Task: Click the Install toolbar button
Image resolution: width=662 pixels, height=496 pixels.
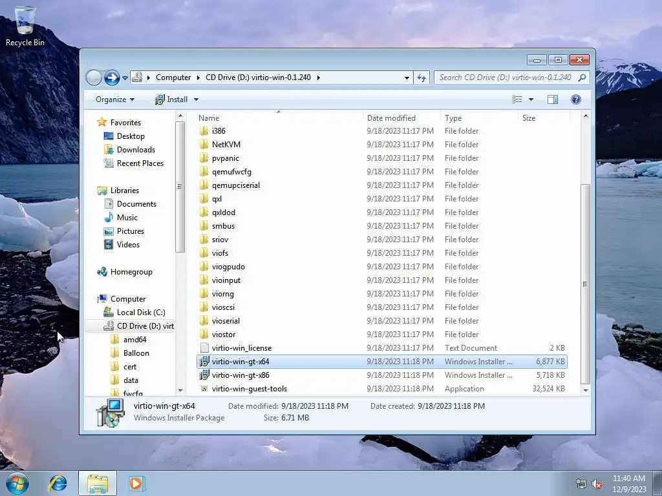Action: click(171, 99)
